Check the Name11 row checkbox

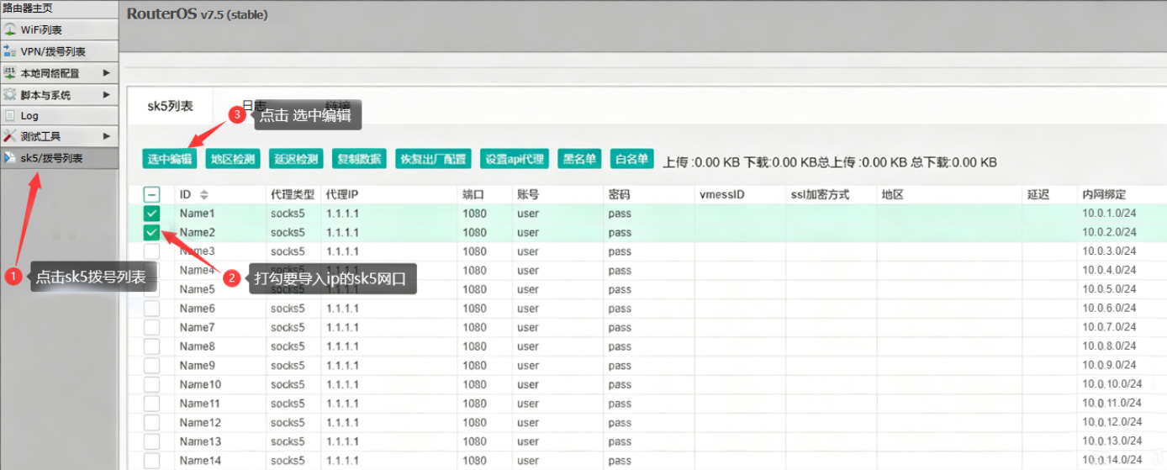[x=151, y=404]
